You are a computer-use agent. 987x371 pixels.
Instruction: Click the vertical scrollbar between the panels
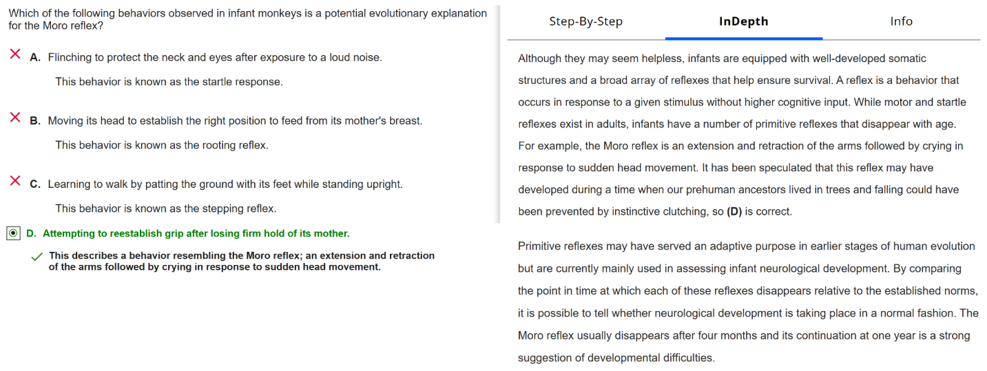click(499, 114)
